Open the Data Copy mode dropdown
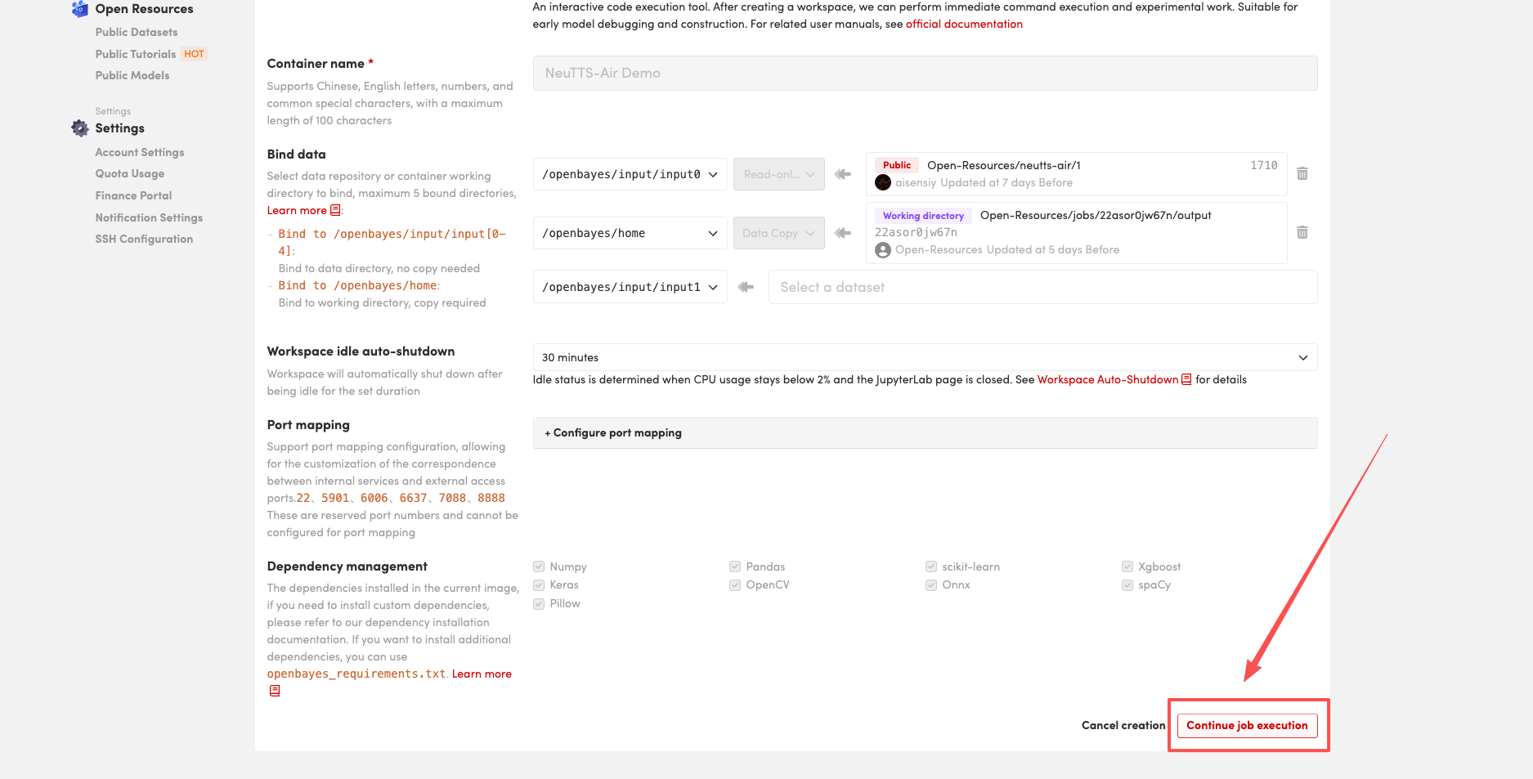Screen dimensions: 1533x779 (x=778, y=233)
